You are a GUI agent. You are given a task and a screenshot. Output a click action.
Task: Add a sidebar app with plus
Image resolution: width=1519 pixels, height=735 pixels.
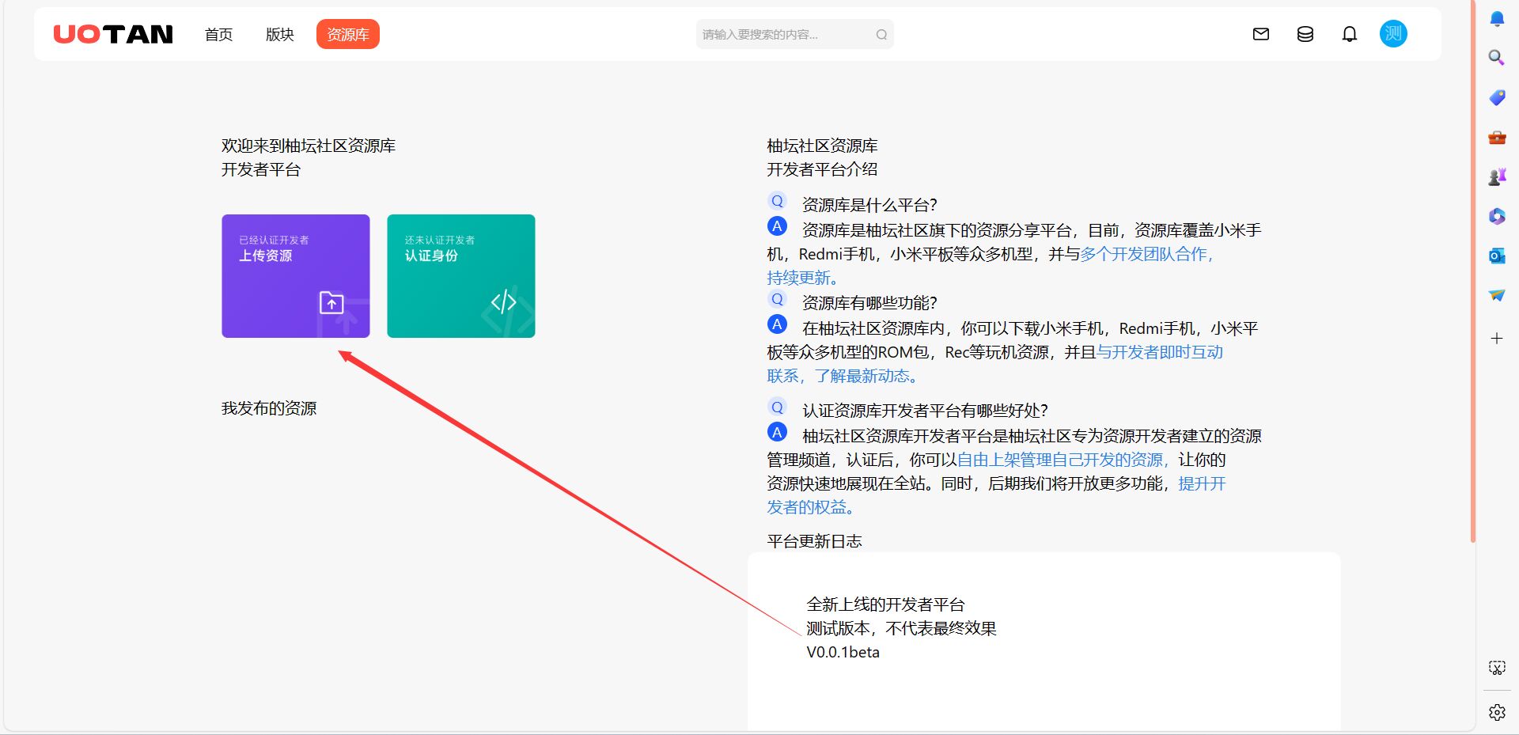(x=1497, y=339)
